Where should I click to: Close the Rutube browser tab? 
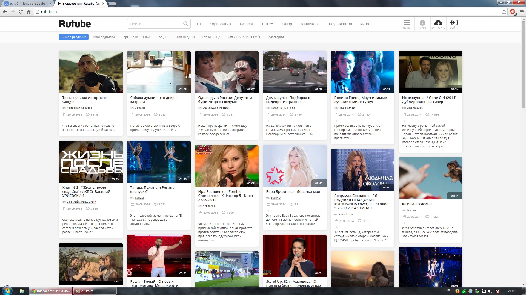(103, 4)
